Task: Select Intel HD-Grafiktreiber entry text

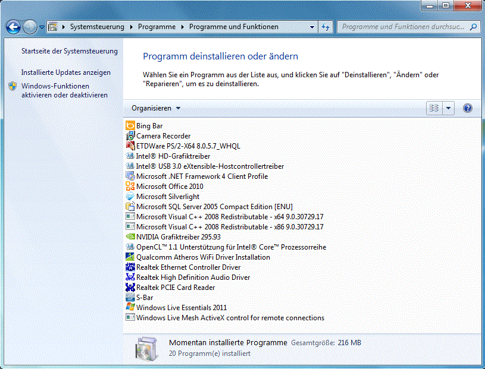Action: [x=173, y=156]
